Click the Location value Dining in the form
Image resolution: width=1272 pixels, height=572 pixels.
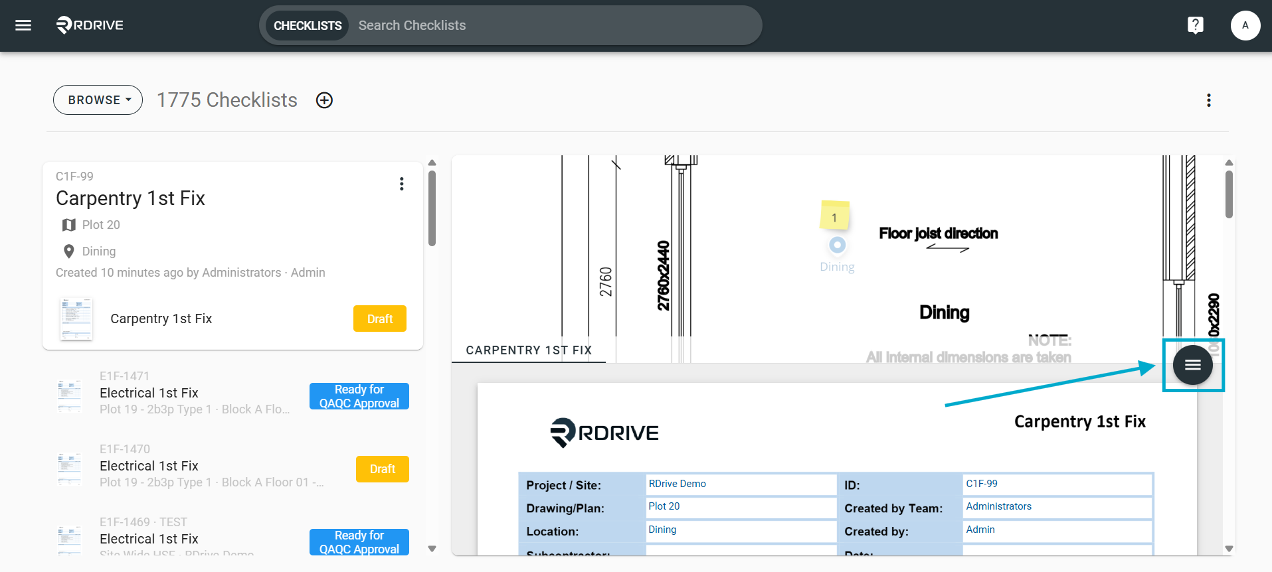coord(662,530)
